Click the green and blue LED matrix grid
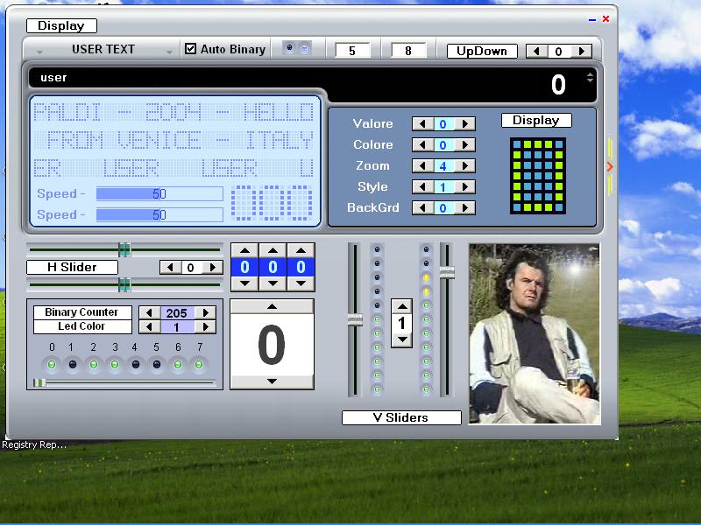701x525 pixels. pyautogui.click(x=537, y=175)
